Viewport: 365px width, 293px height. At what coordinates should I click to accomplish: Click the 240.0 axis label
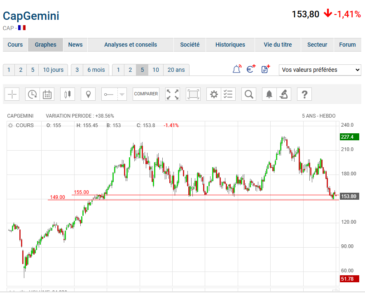click(347, 125)
